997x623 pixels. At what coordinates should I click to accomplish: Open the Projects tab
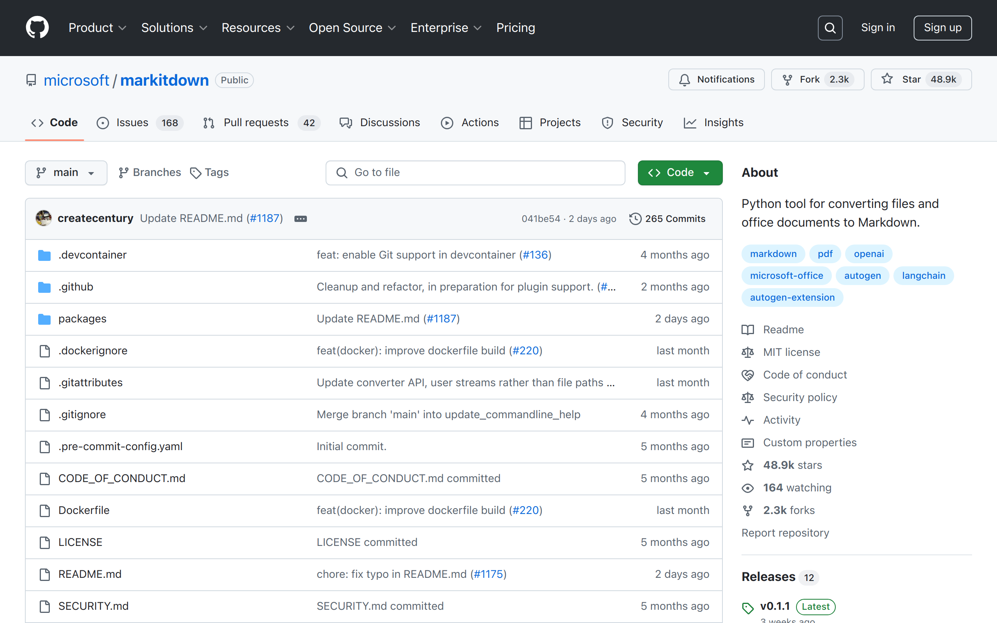pyautogui.click(x=550, y=123)
